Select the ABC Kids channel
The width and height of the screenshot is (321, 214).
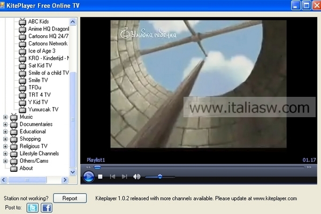point(39,21)
